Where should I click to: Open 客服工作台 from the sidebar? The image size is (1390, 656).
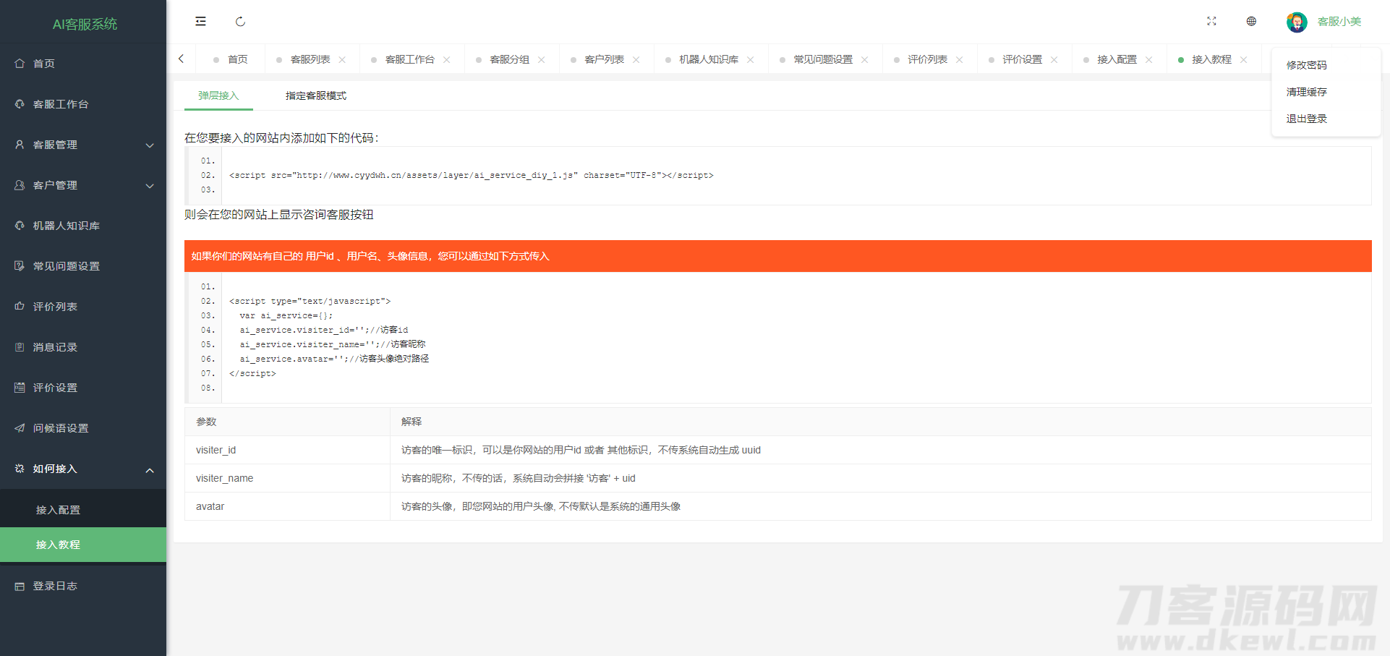click(x=59, y=103)
